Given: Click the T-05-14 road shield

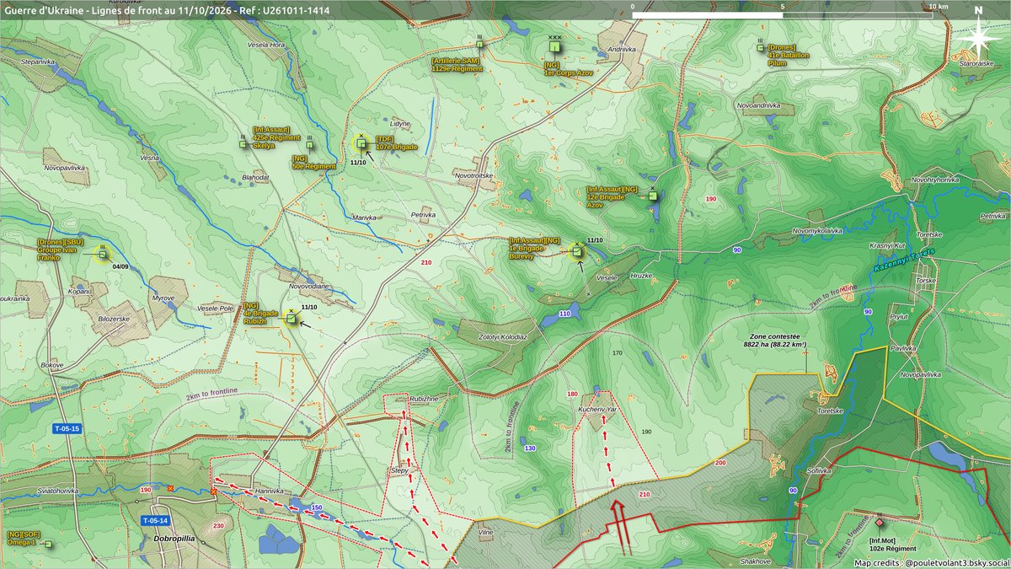Looking at the screenshot, I should [155, 520].
